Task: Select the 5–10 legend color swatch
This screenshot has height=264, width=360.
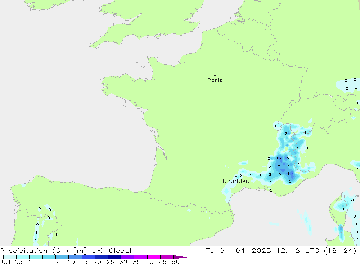Action: [62, 257]
